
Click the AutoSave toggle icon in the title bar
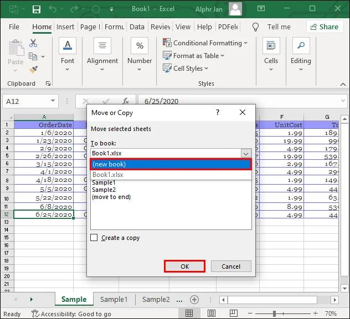[x=14, y=9]
